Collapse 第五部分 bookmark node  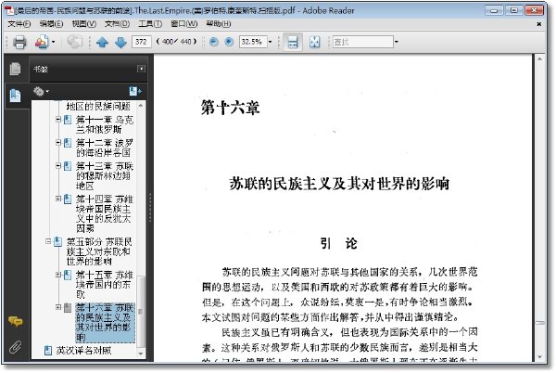click(48, 241)
